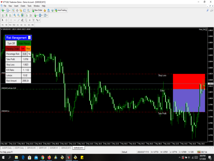Click the Percentage Risk value field
Screen dimensions: 214x161
[x=25, y=54]
